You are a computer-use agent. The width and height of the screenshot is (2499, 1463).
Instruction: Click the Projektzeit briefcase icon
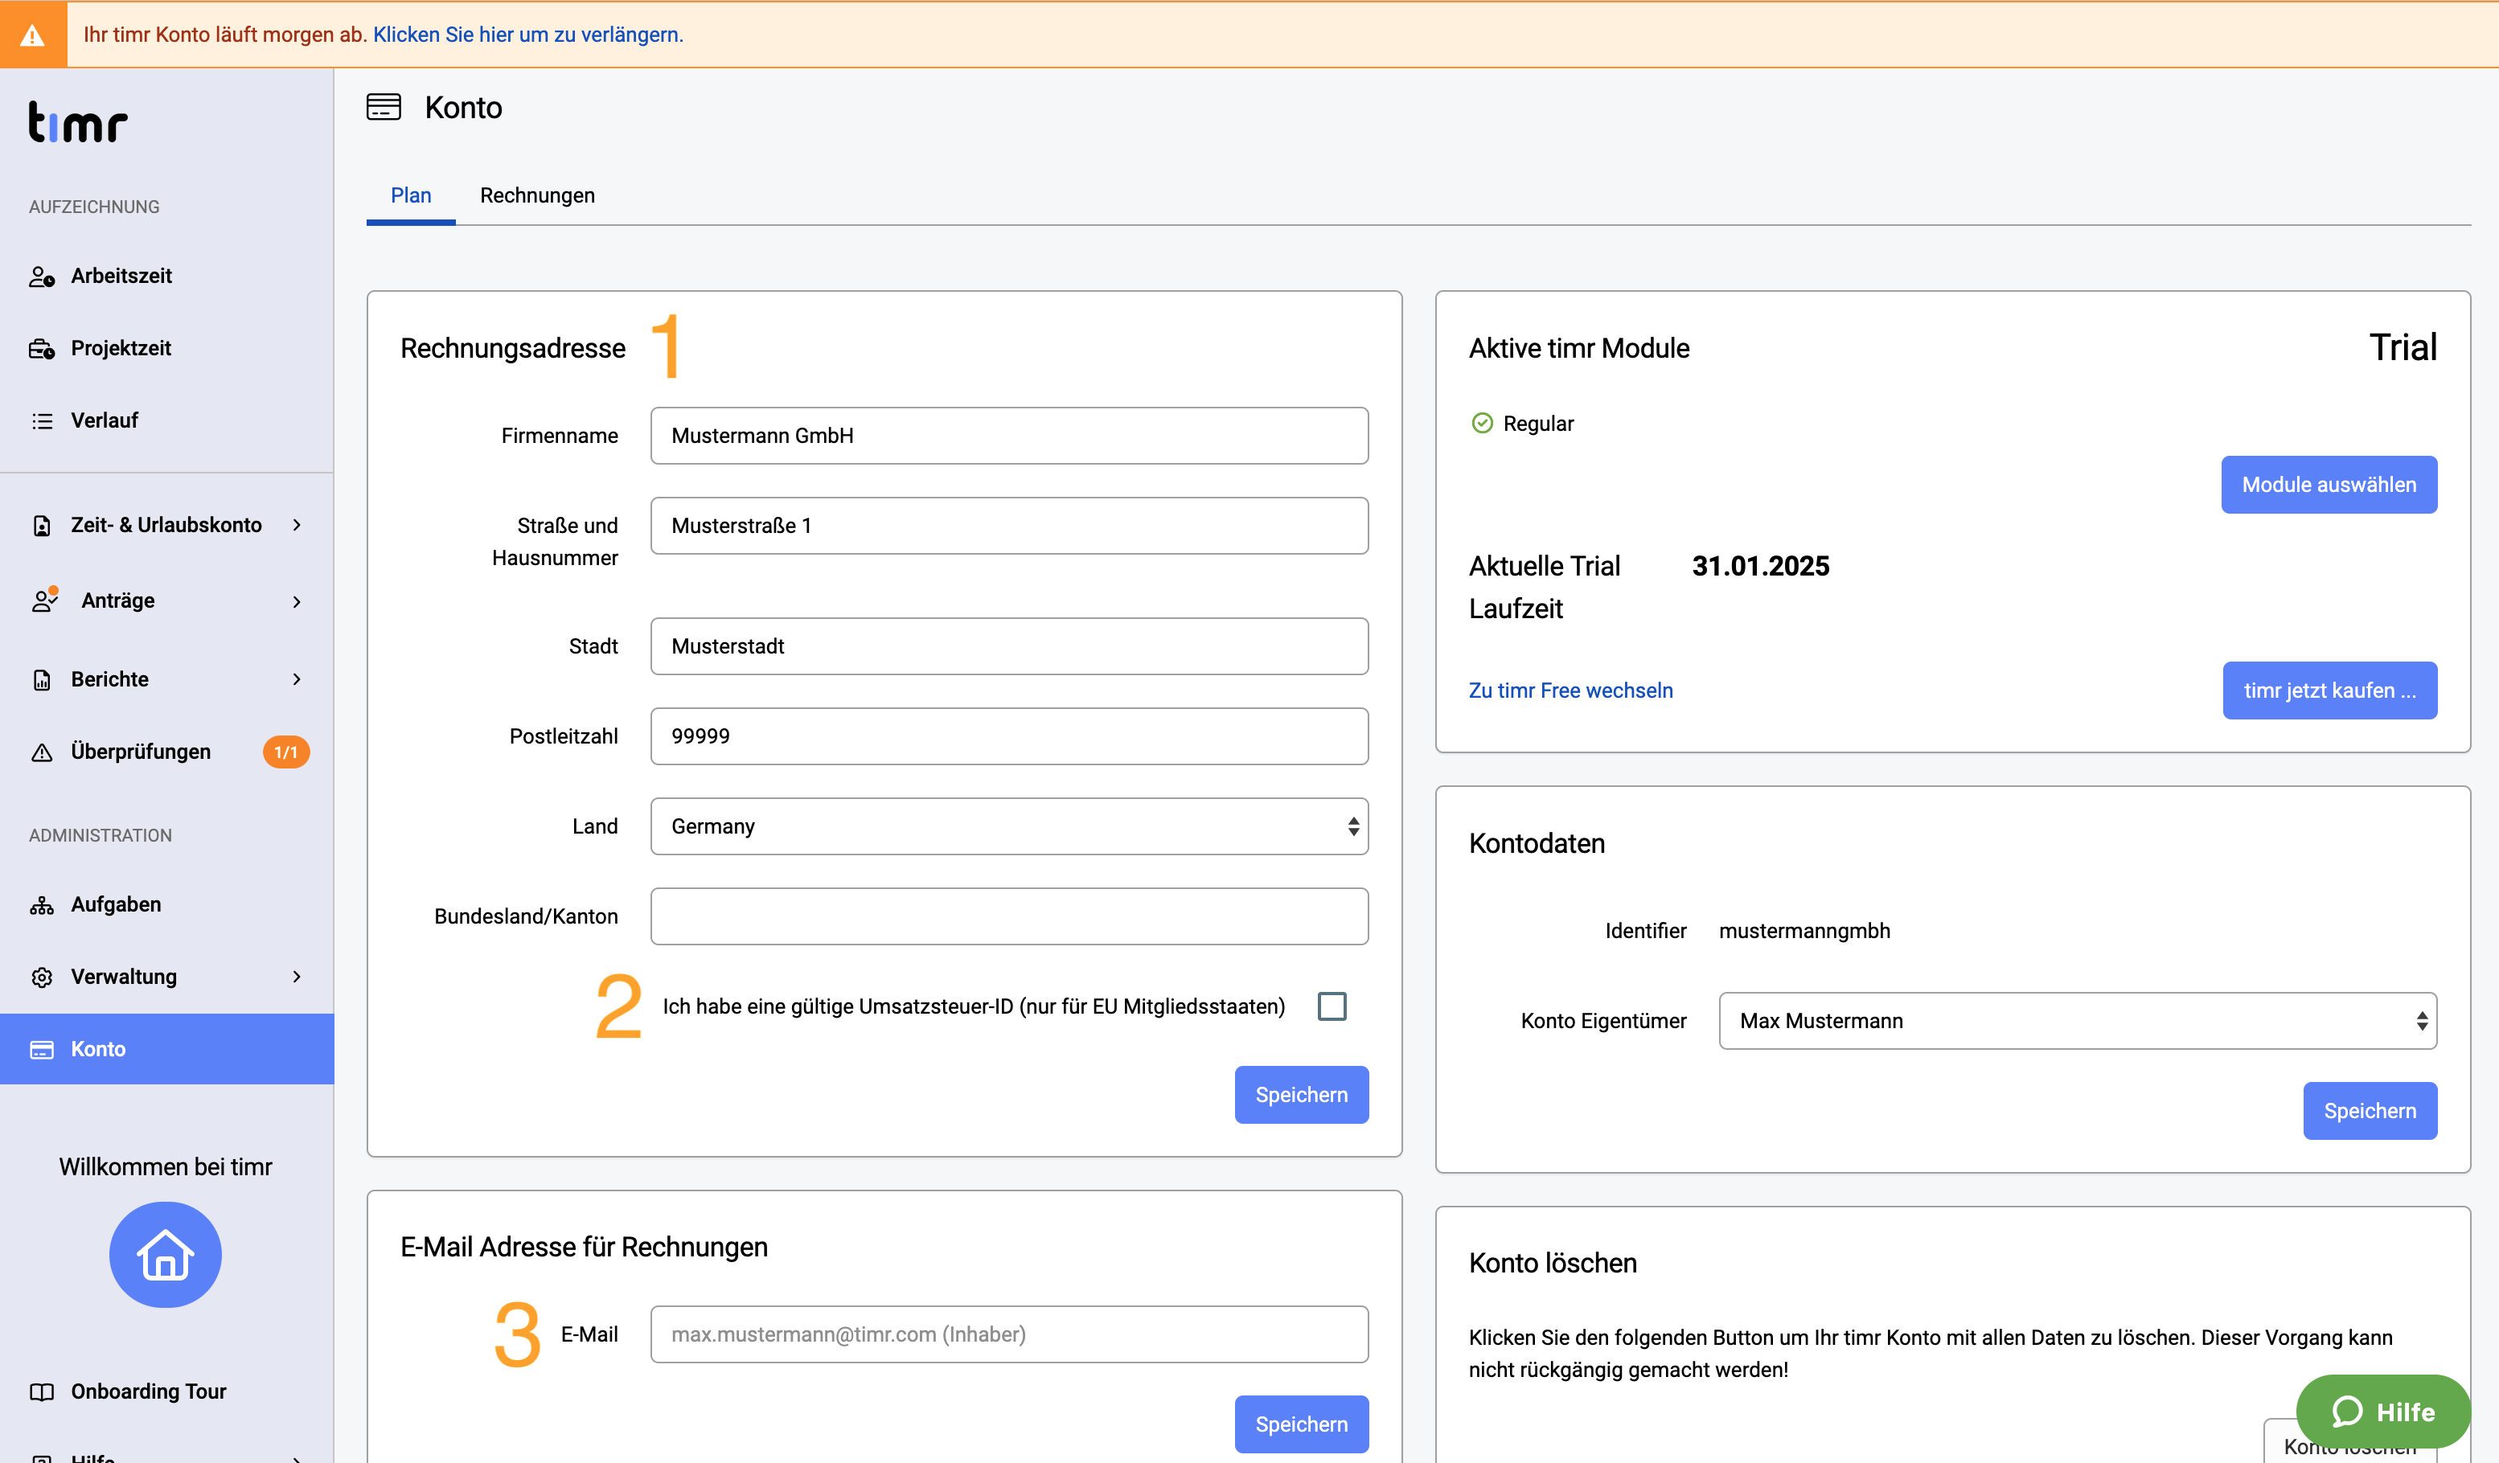(42, 349)
